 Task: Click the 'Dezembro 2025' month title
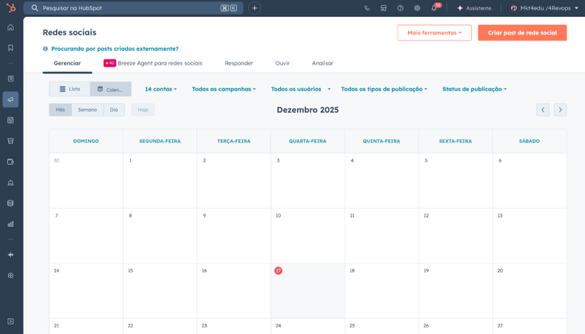(x=308, y=110)
